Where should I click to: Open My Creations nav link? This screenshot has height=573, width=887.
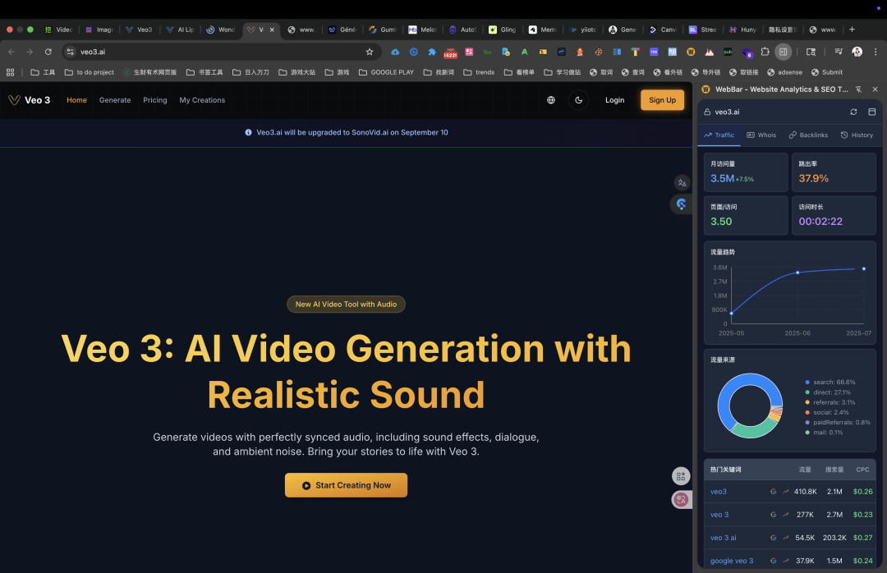tap(202, 100)
